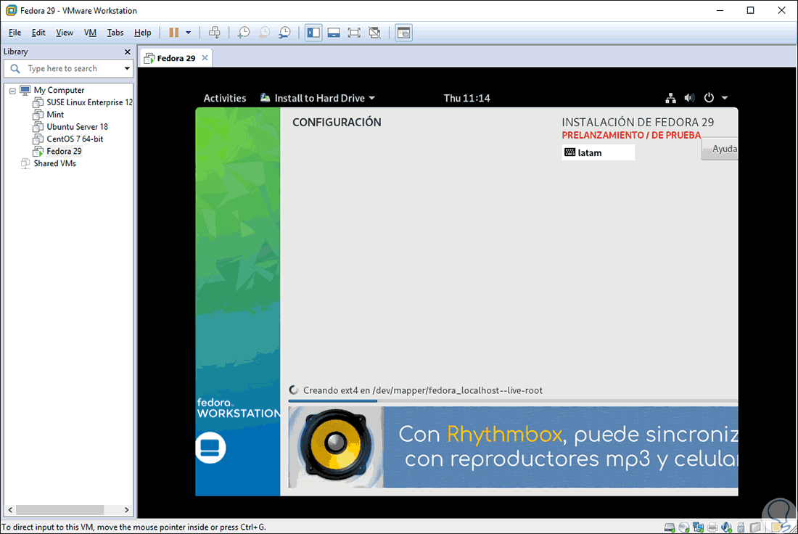
Task: Click the sound adapter icon in status bar
Action: (727, 527)
